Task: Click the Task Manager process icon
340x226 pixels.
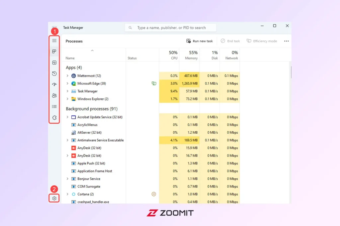Action: [x=73, y=91]
